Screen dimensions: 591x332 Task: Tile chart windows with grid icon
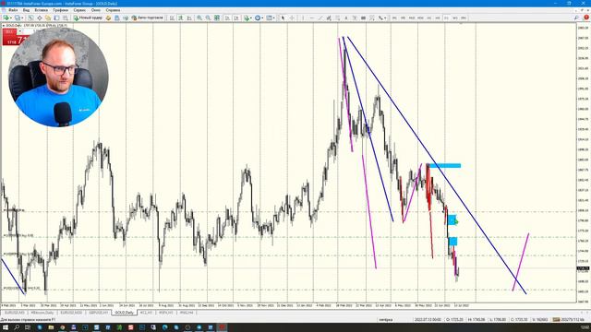click(217, 18)
